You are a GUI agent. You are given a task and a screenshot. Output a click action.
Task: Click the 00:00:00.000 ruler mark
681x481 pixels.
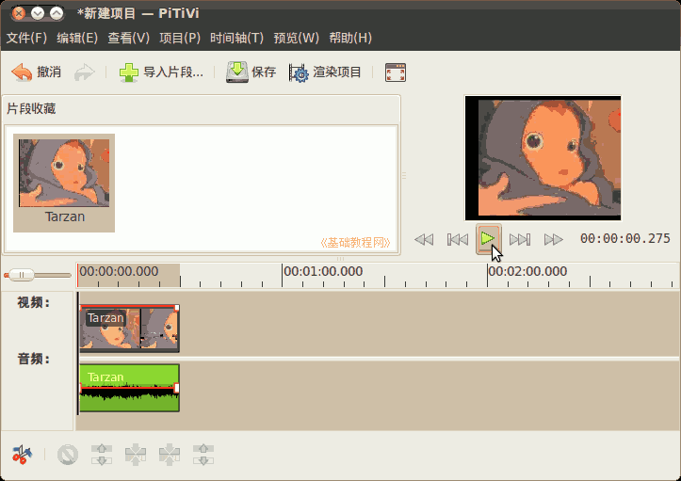pyautogui.click(x=119, y=272)
